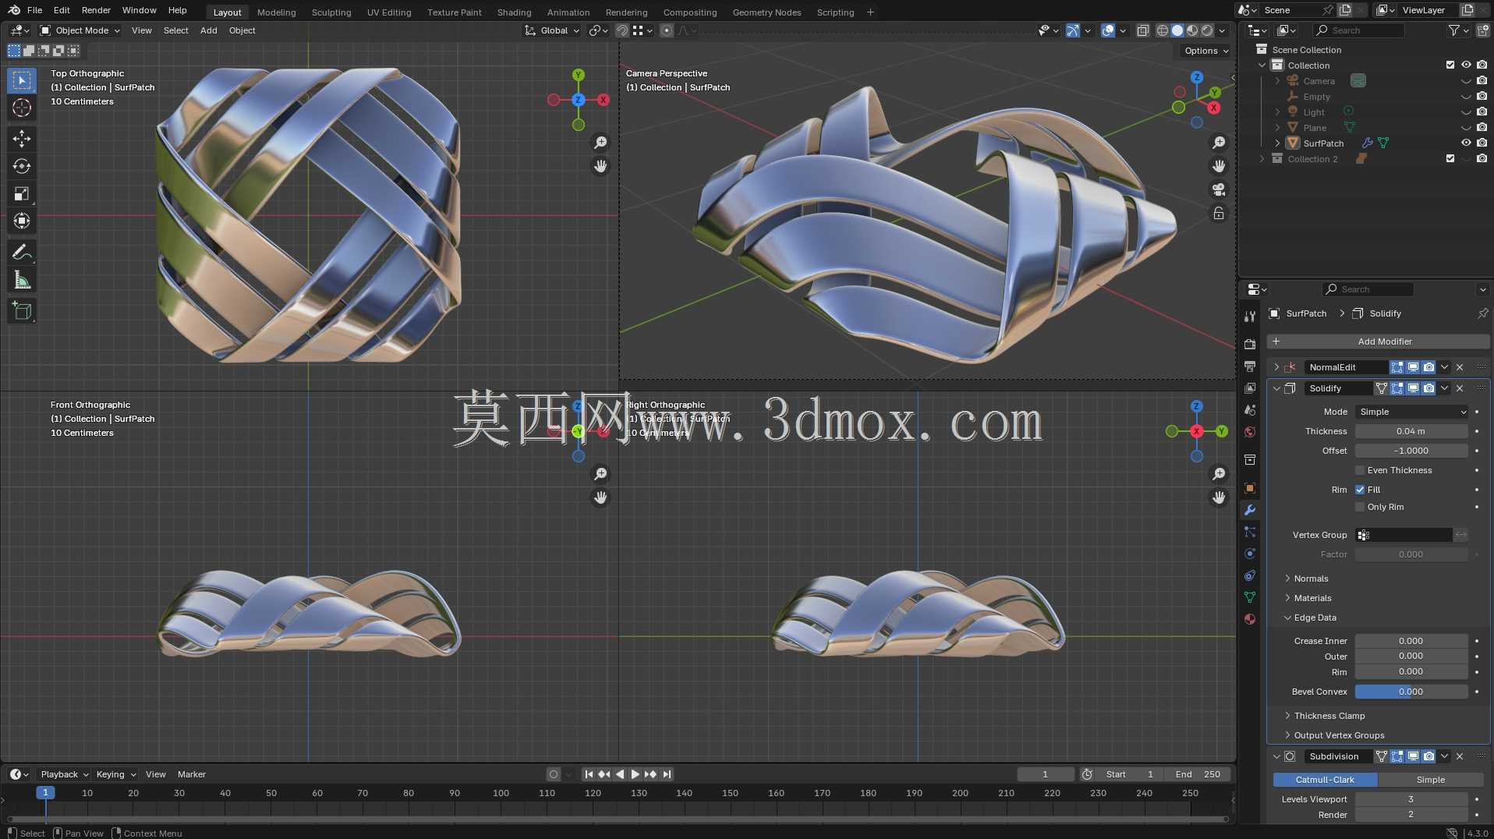Image resolution: width=1494 pixels, height=839 pixels.
Task: Toggle Subdivision modifier edit mode display
Action: [x=1397, y=756]
